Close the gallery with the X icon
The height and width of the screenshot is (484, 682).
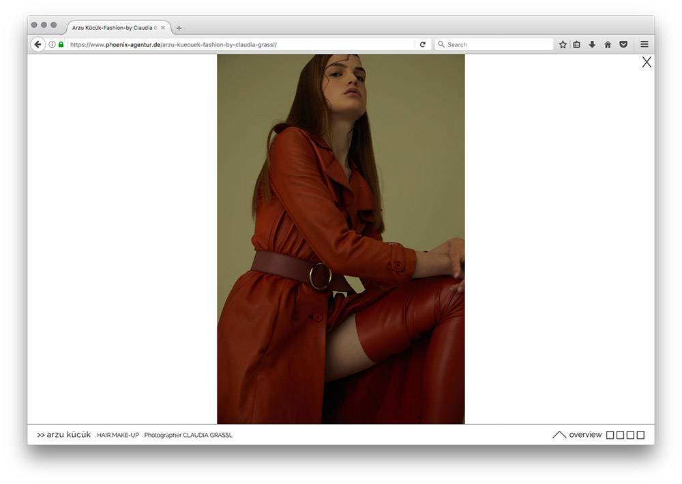(x=647, y=62)
